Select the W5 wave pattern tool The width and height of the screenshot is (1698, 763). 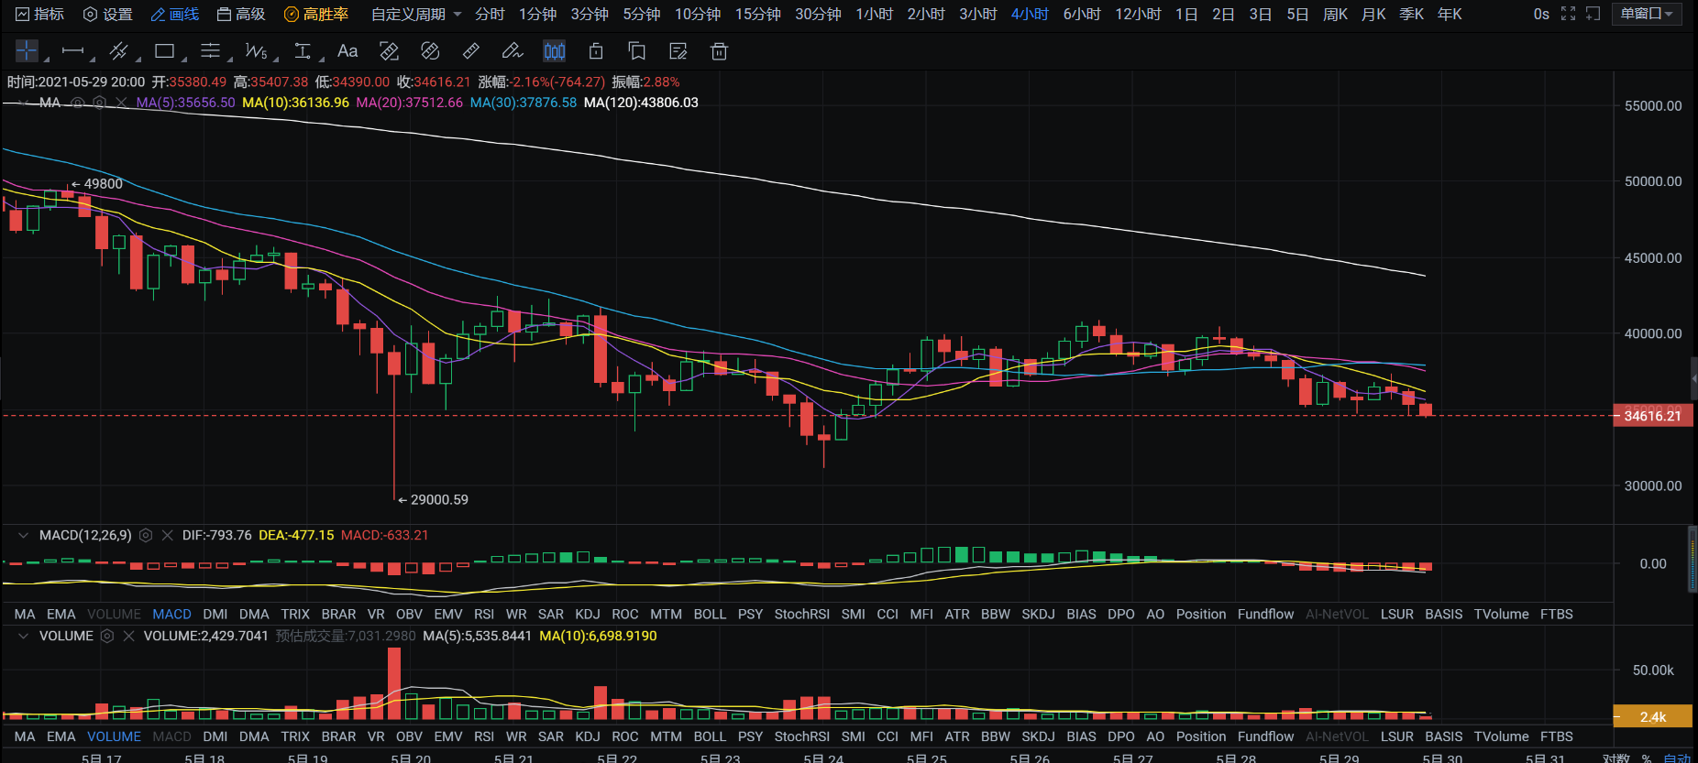pyautogui.click(x=257, y=51)
